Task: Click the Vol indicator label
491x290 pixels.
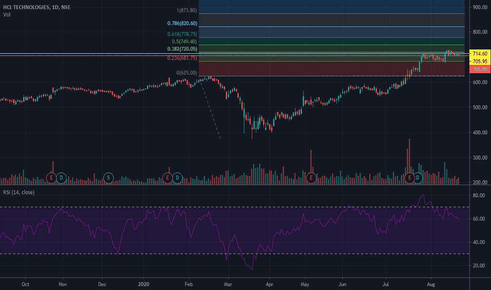Action: click(x=6, y=14)
